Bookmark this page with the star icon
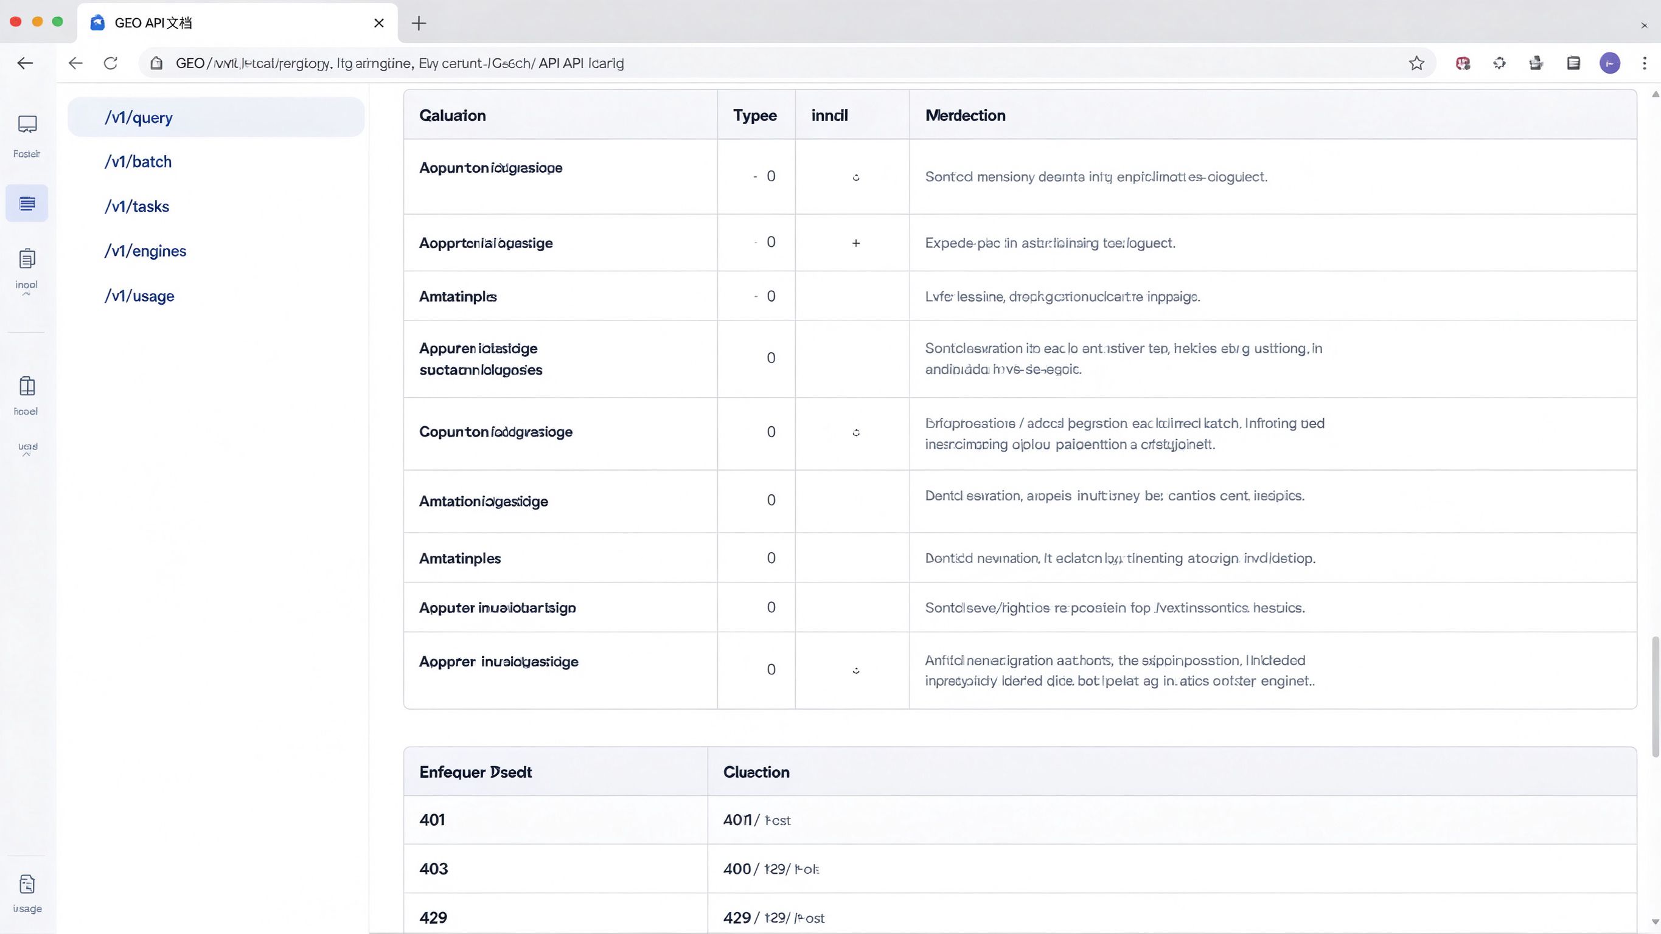The width and height of the screenshot is (1661, 934). (x=1416, y=63)
